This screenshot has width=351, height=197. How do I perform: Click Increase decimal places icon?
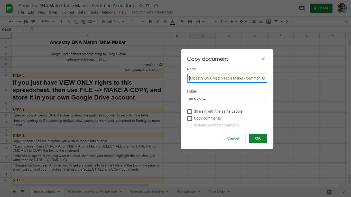click(x=83, y=22)
